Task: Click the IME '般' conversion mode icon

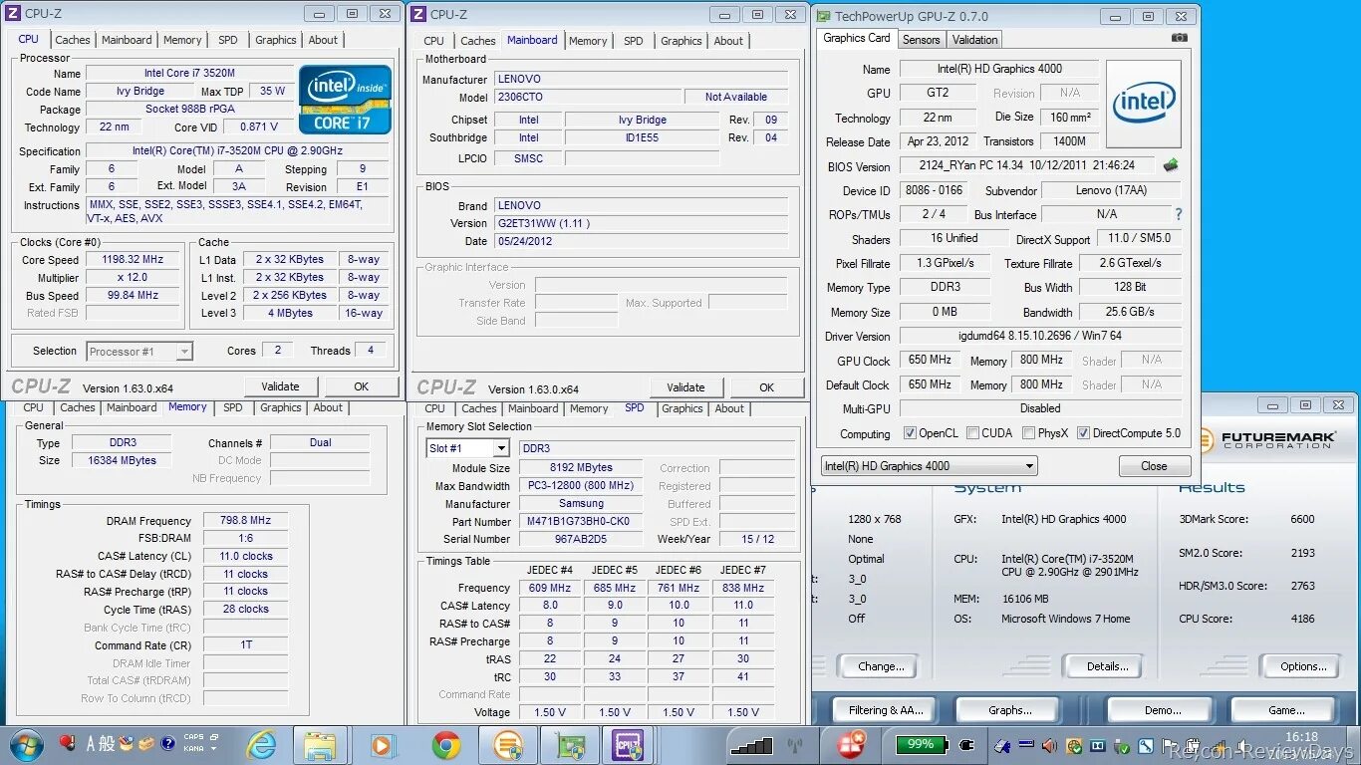Action: pyautogui.click(x=108, y=743)
